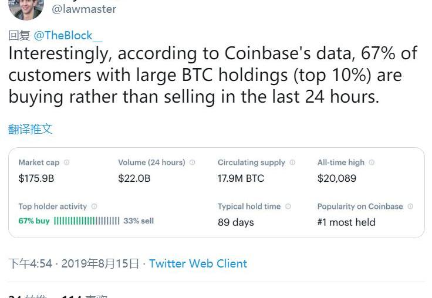This screenshot has height=298, width=432.
Task: Click the $175.9B market cap value
Action: [36, 178]
